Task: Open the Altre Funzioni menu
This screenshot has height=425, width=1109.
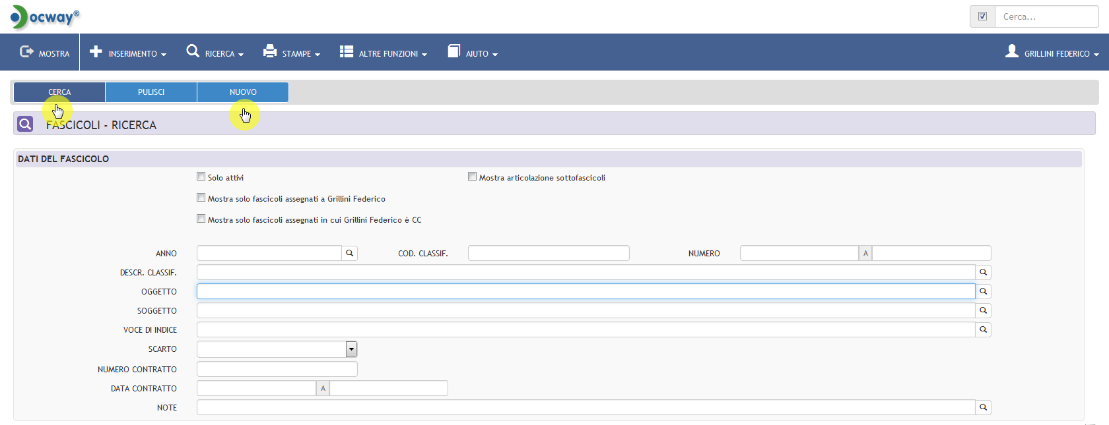Action: coord(384,53)
